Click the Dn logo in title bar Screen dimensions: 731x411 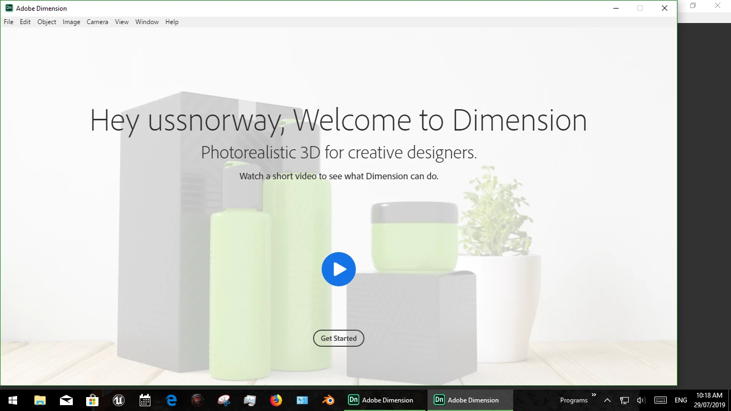(x=9, y=8)
